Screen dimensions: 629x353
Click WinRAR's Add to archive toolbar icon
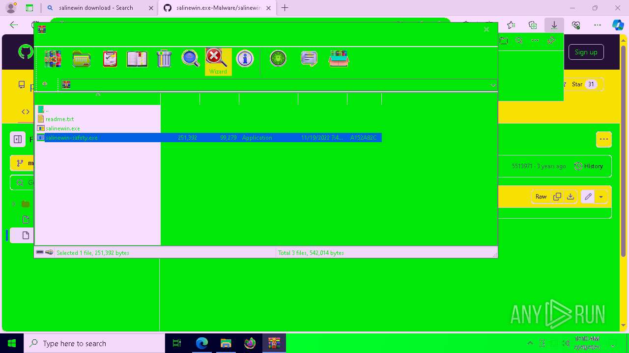53,59
